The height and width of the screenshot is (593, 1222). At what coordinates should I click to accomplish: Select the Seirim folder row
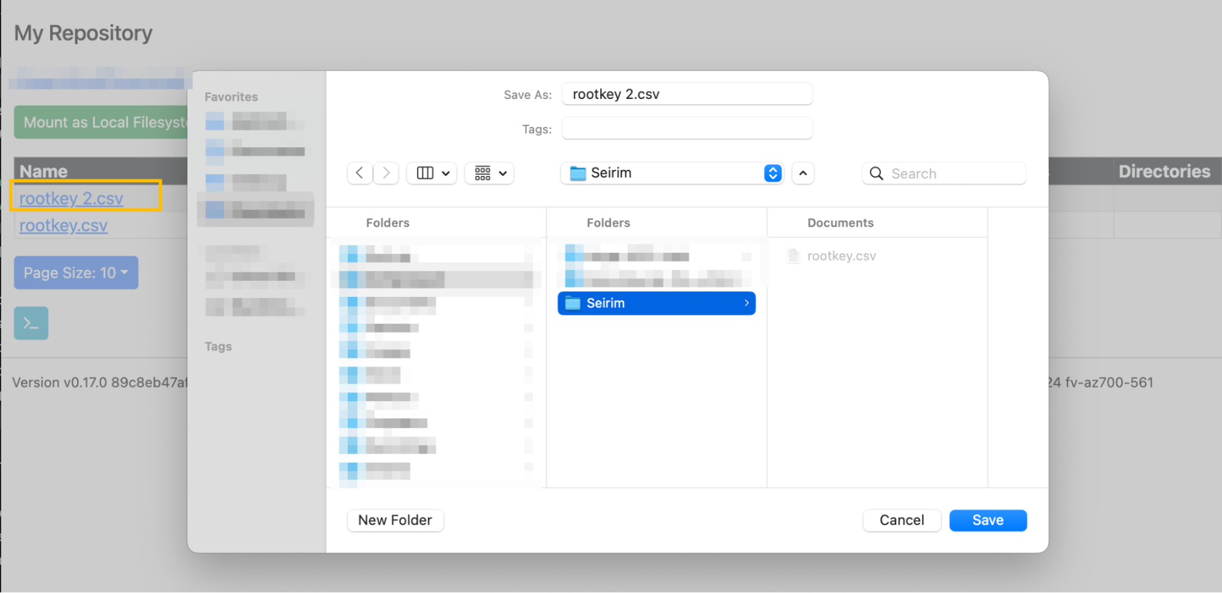pyautogui.click(x=657, y=304)
